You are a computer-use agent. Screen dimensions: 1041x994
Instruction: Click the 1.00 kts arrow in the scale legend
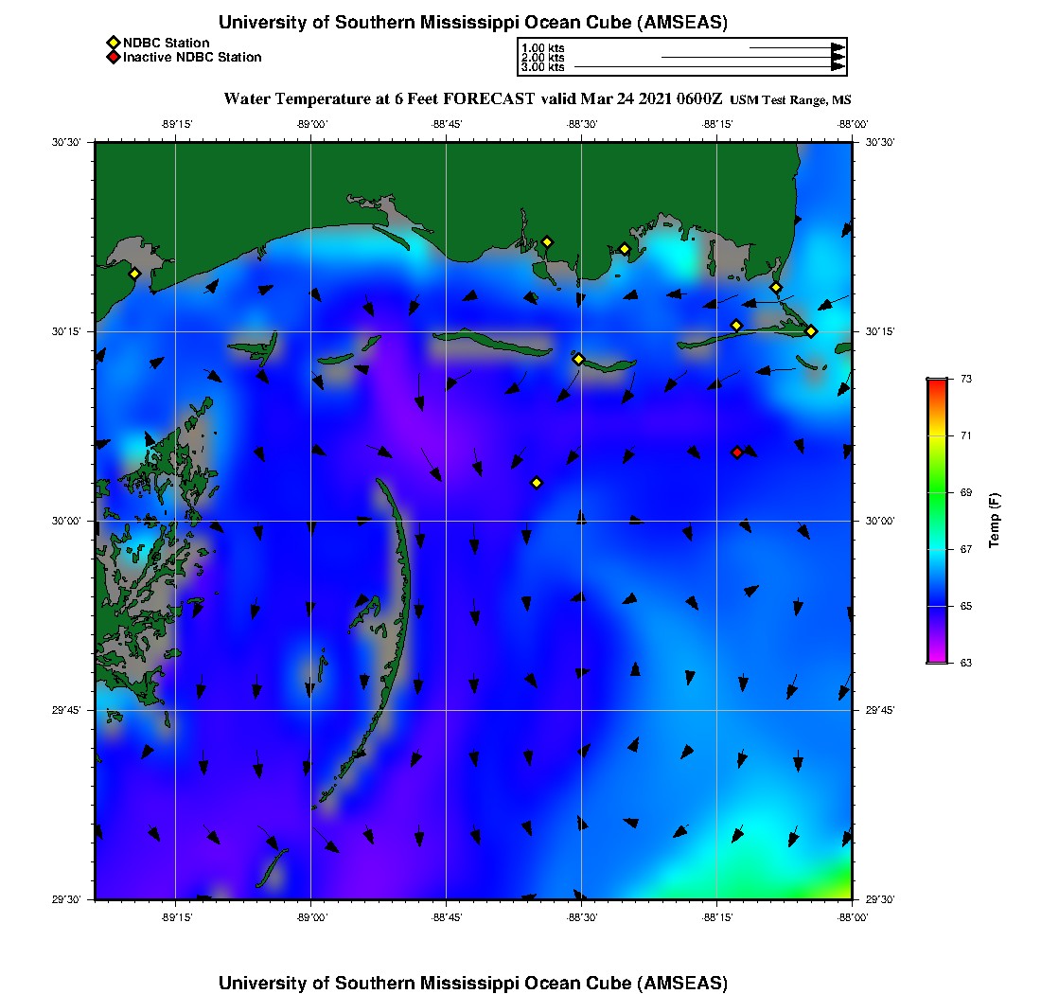point(798,48)
